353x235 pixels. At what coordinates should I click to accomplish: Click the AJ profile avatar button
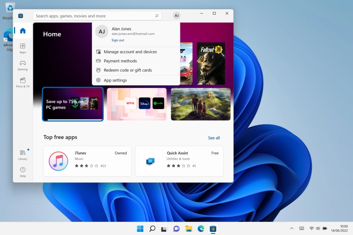[176, 16]
